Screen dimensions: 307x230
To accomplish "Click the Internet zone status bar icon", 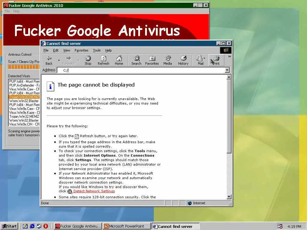I will point(189,203).
